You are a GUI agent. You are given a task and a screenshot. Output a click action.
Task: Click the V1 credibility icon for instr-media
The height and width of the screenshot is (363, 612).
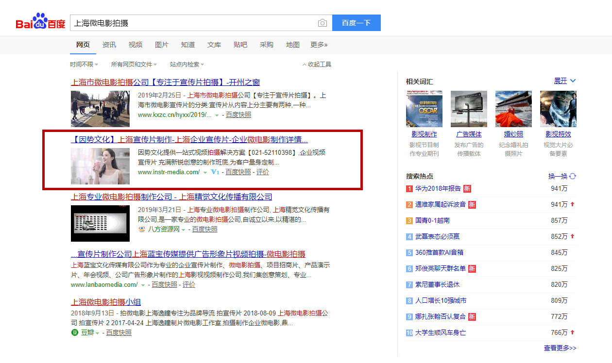215,172
